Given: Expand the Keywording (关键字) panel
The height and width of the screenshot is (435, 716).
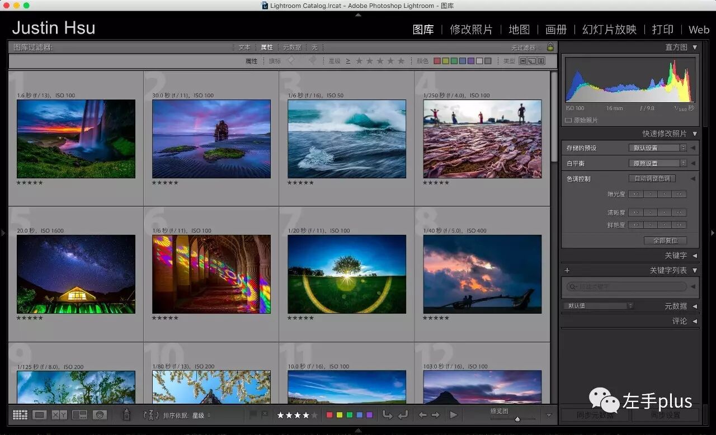Looking at the screenshot, I should coord(695,256).
